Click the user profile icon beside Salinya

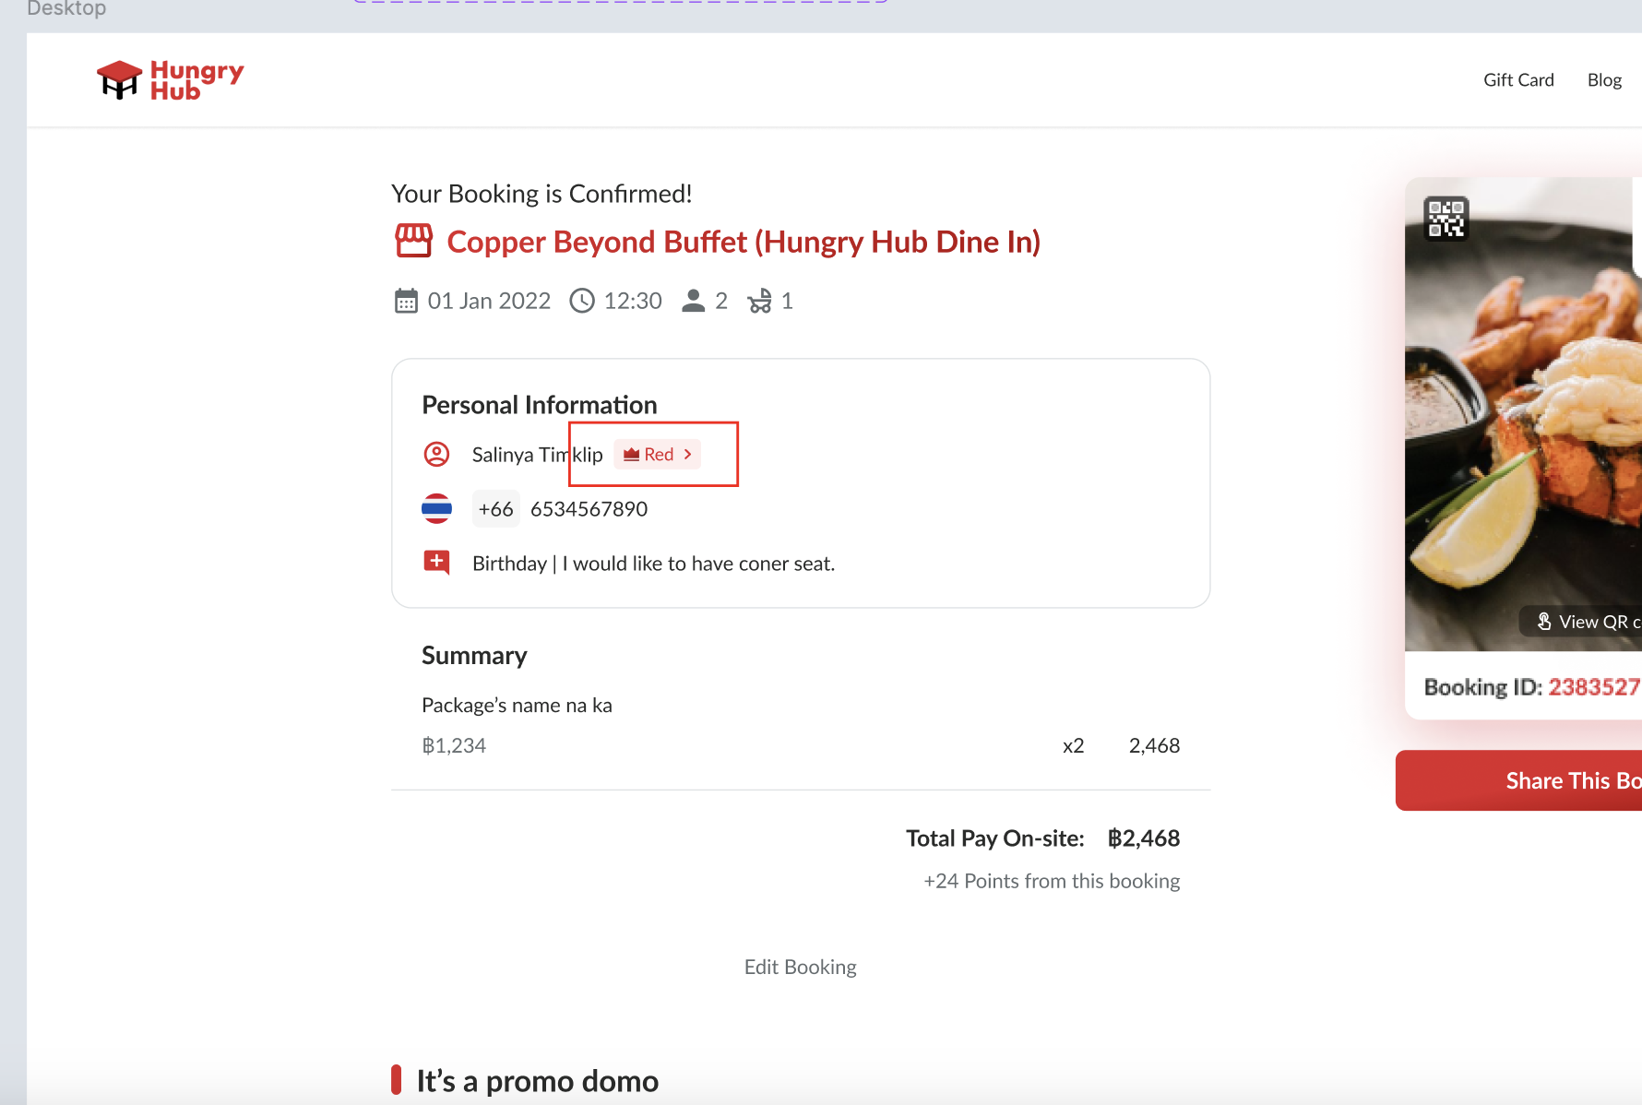click(436, 454)
